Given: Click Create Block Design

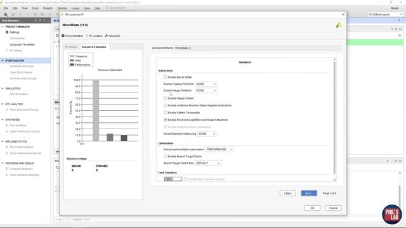Looking at the screenshot, I should click(22, 66).
